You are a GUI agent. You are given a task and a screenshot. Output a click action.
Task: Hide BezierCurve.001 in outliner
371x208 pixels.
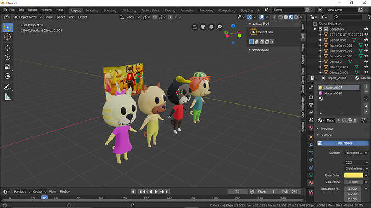tap(366, 45)
